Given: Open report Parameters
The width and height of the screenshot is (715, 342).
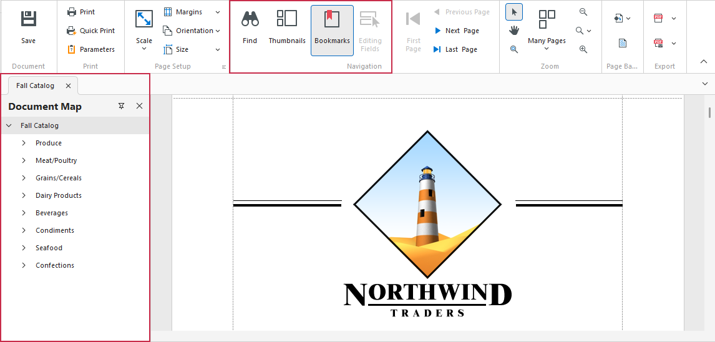Looking at the screenshot, I should (x=90, y=49).
